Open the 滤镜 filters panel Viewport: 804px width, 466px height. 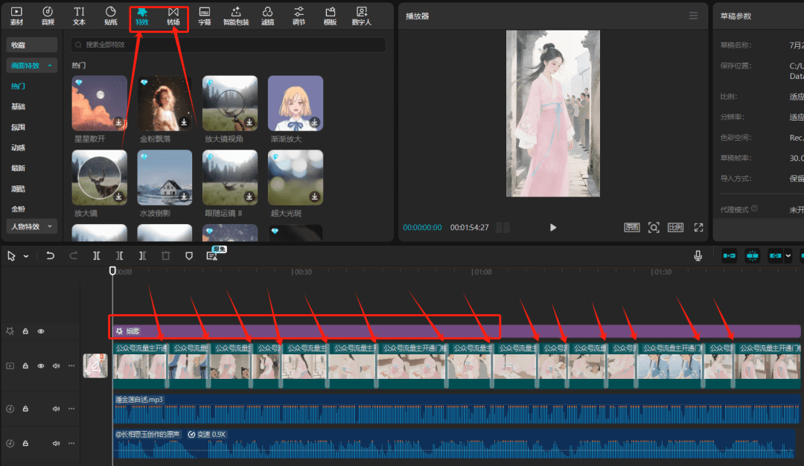click(x=268, y=16)
